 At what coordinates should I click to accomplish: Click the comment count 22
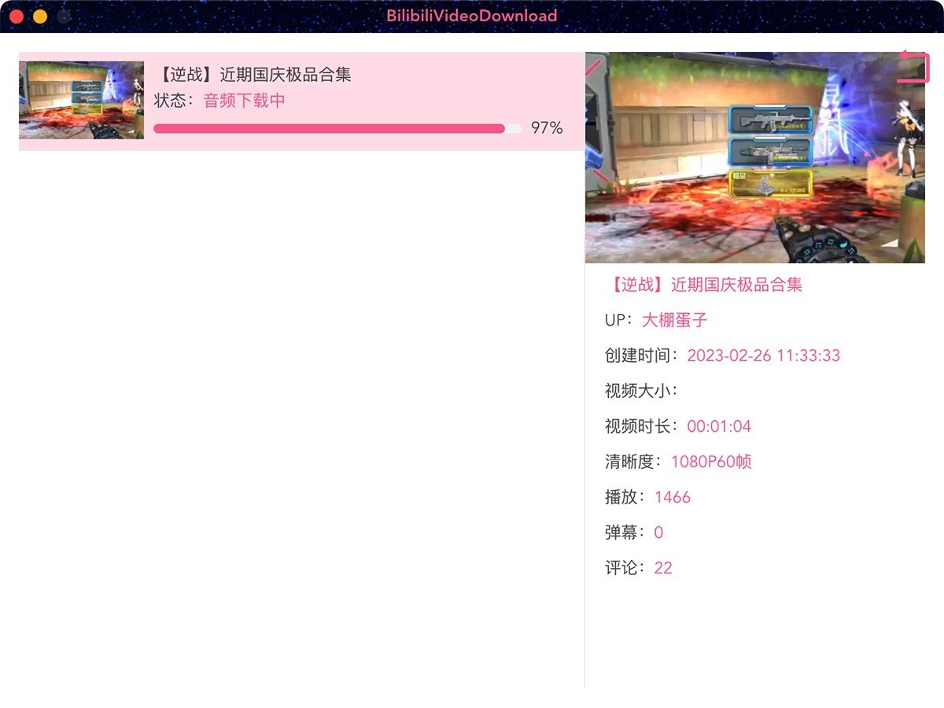[x=663, y=568]
